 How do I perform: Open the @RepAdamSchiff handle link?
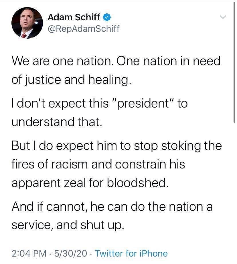click(x=84, y=29)
